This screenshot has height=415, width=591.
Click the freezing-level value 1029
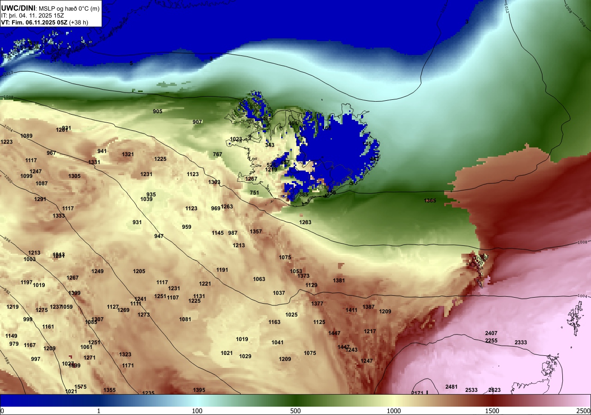[245, 356]
